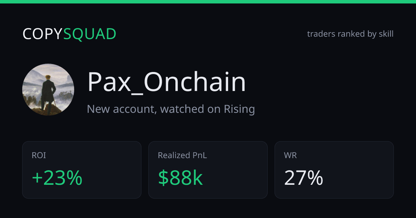Click the word "skill" in the tagline
416x218 pixels.
[386, 34]
